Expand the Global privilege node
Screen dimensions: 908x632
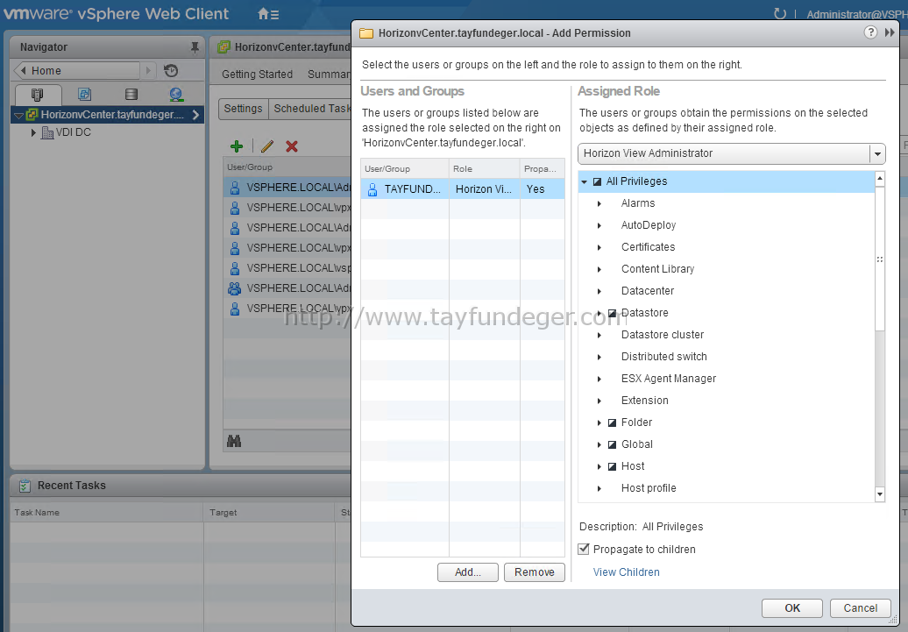coord(599,445)
